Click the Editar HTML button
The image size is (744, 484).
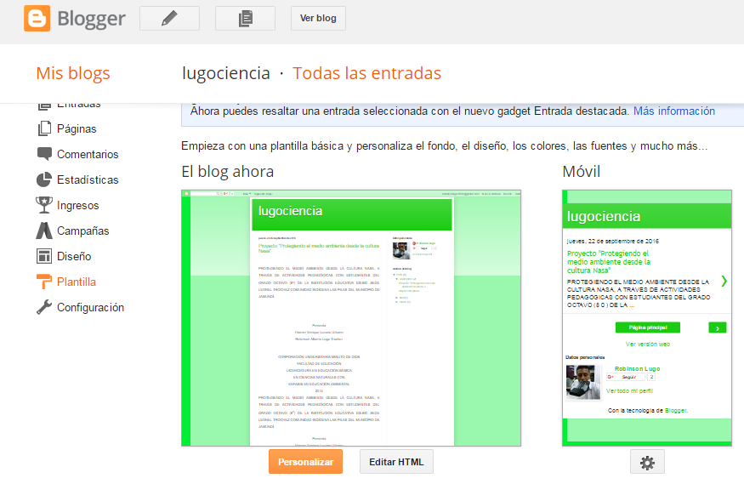click(x=396, y=462)
